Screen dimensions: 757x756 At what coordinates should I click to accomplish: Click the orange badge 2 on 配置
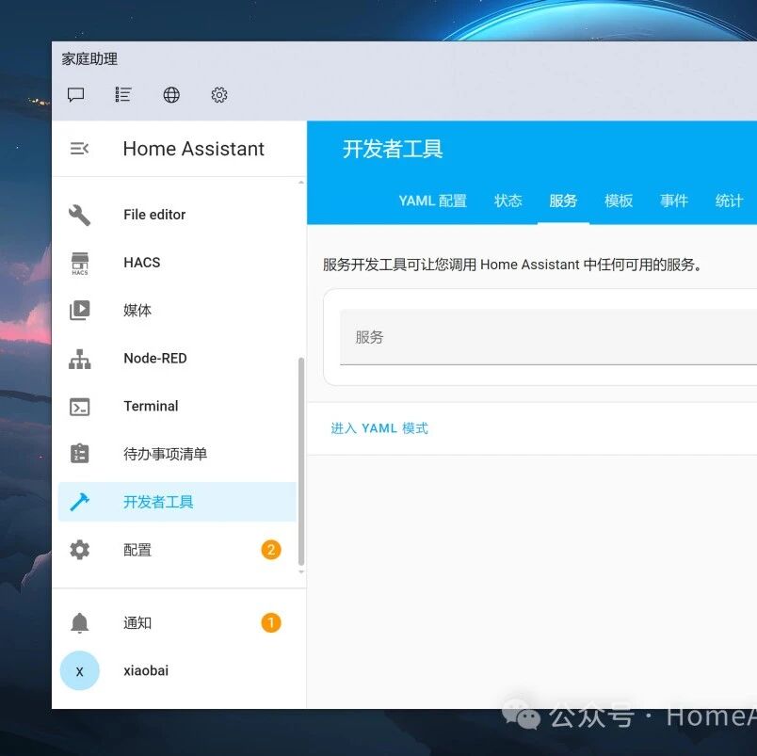(x=271, y=550)
